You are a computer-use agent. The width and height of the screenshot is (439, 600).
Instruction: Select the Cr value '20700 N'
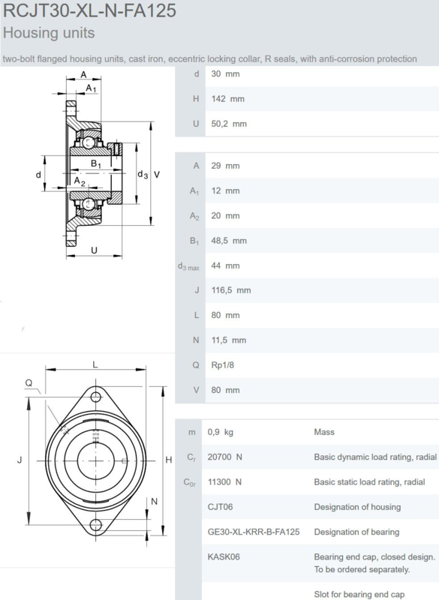pyautogui.click(x=224, y=457)
